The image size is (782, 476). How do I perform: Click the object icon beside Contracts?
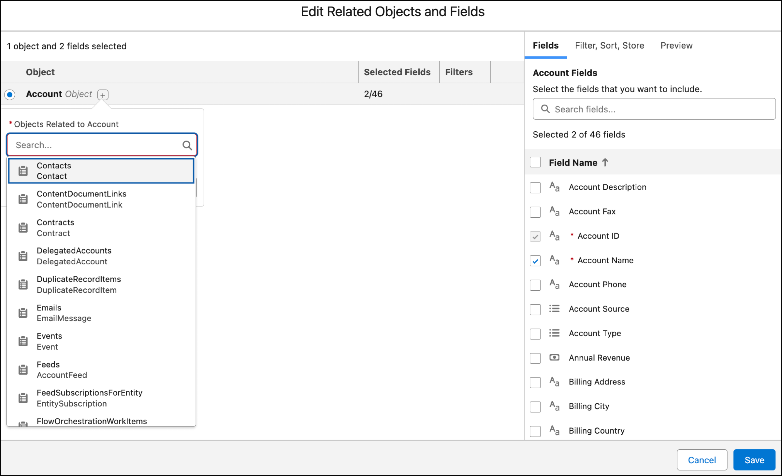[x=23, y=228]
